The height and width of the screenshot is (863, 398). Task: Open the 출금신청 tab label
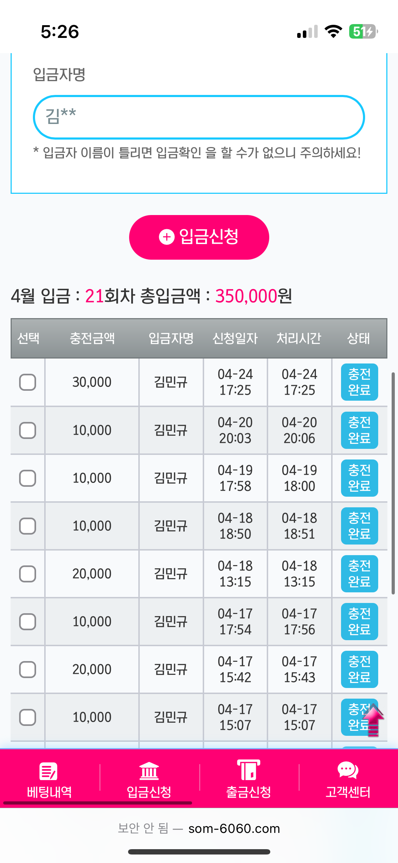248,792
